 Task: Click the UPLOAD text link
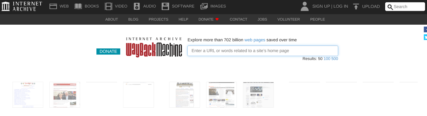[x=371, y=6]
